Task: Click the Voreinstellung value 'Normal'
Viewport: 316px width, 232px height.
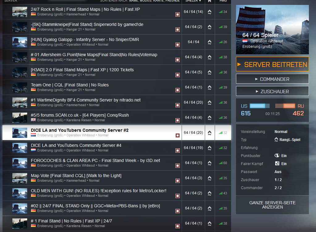Action: click(x=281, y=132)
